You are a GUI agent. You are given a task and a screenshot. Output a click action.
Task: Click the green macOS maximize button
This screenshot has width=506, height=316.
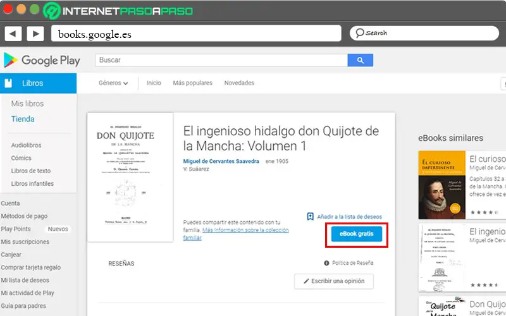click(x=34, y=9)
